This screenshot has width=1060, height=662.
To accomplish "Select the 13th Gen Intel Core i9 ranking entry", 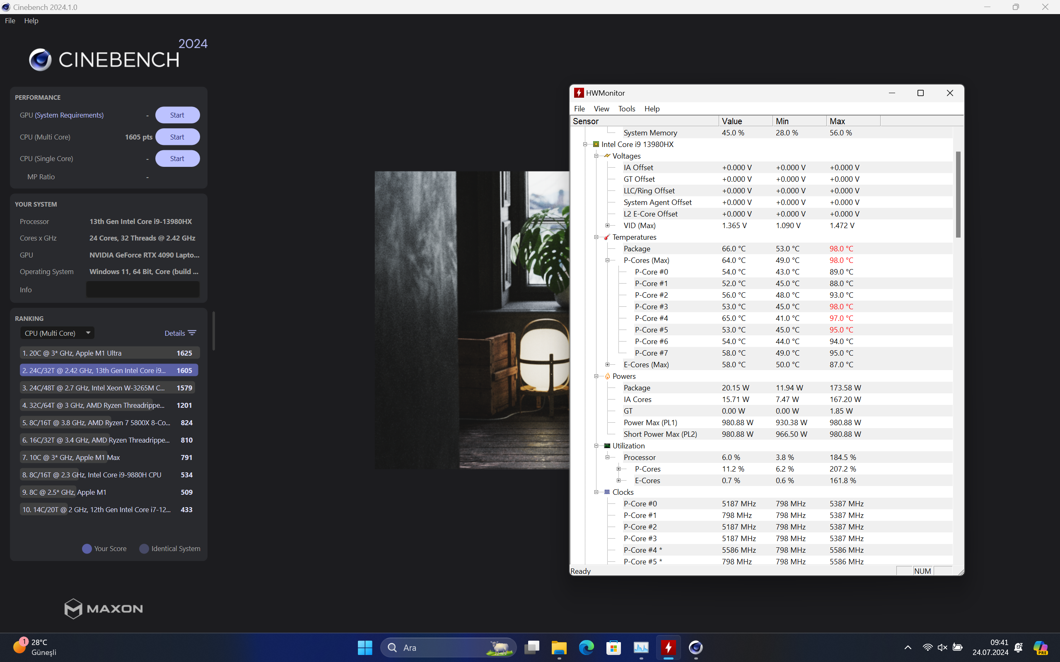I will tap(109, 371).
